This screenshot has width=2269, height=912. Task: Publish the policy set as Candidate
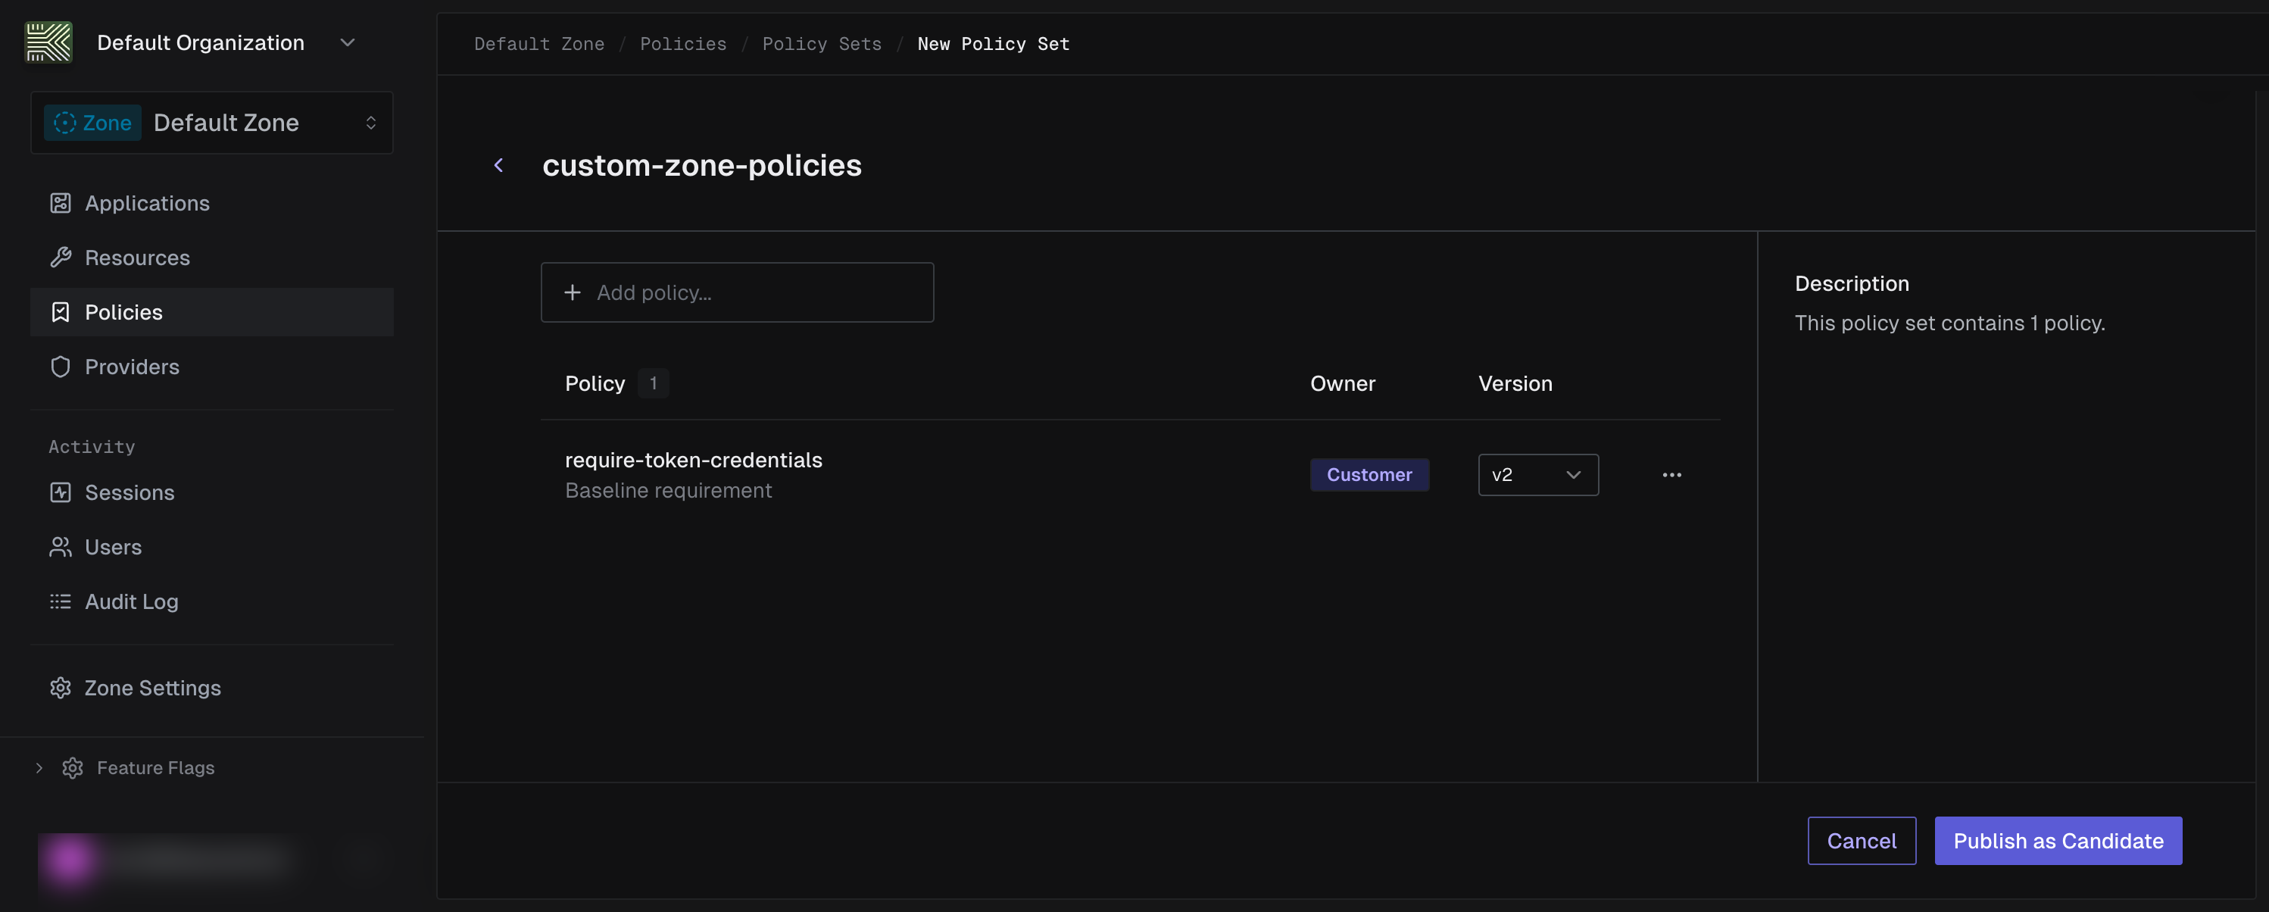click(2058, 840)
